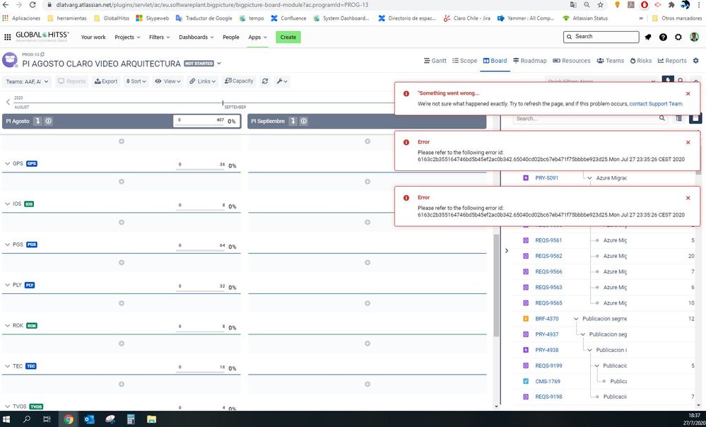Open the Jira app switcher grid
This screenshot has width=706, height=427.
point(8,37)
